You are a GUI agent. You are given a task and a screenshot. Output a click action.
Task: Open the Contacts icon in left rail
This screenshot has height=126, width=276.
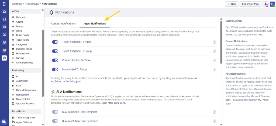pos(4,27)
